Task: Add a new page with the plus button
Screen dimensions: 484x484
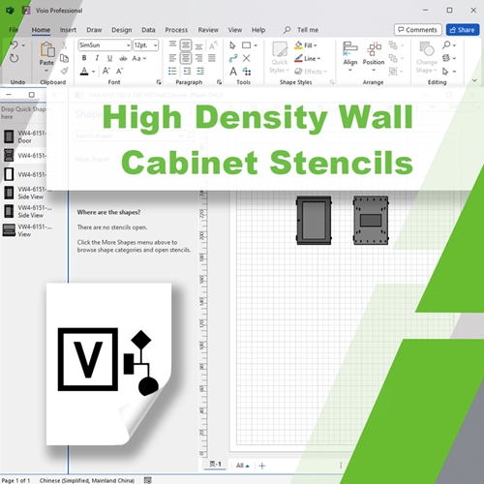Action: point(262,466)
